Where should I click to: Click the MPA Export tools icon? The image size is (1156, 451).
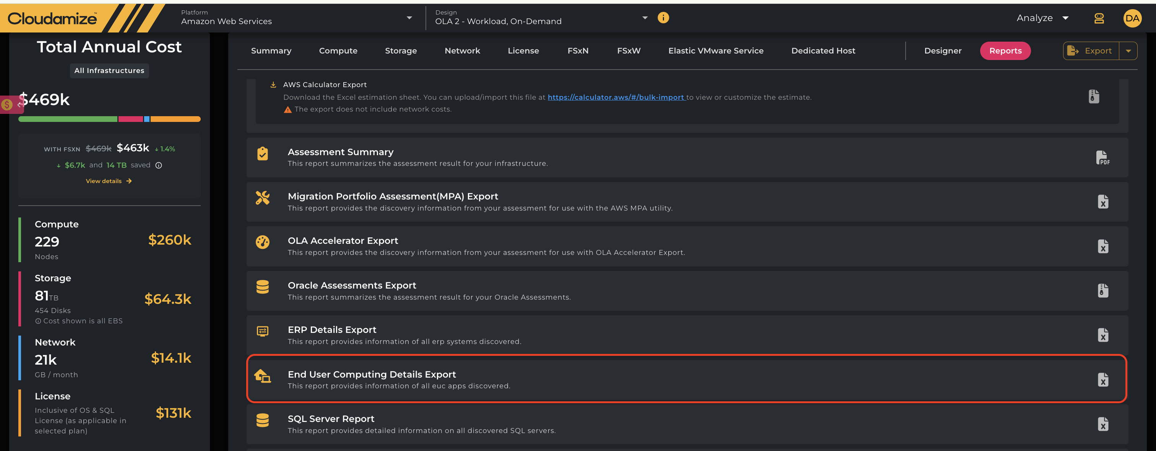coord(263,198)
